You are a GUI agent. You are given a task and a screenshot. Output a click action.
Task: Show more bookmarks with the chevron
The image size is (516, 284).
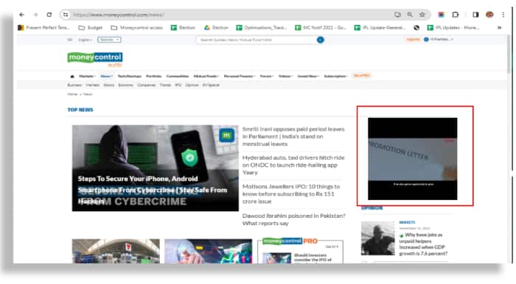tap(499, 27)
